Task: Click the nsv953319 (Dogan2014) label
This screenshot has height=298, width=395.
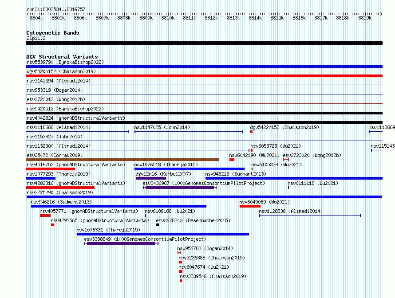Action: coord(55,90)
